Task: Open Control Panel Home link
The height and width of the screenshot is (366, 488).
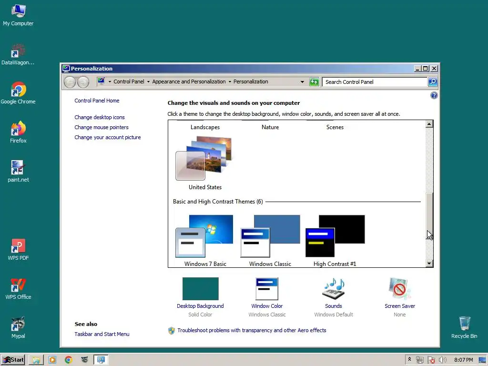Action: (x=97, y=101)
